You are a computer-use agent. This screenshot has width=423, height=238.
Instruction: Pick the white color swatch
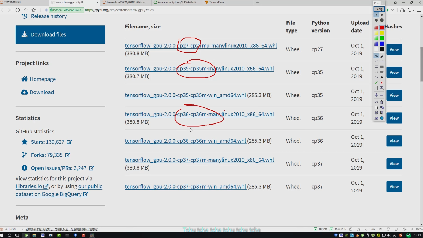(376, 49)
